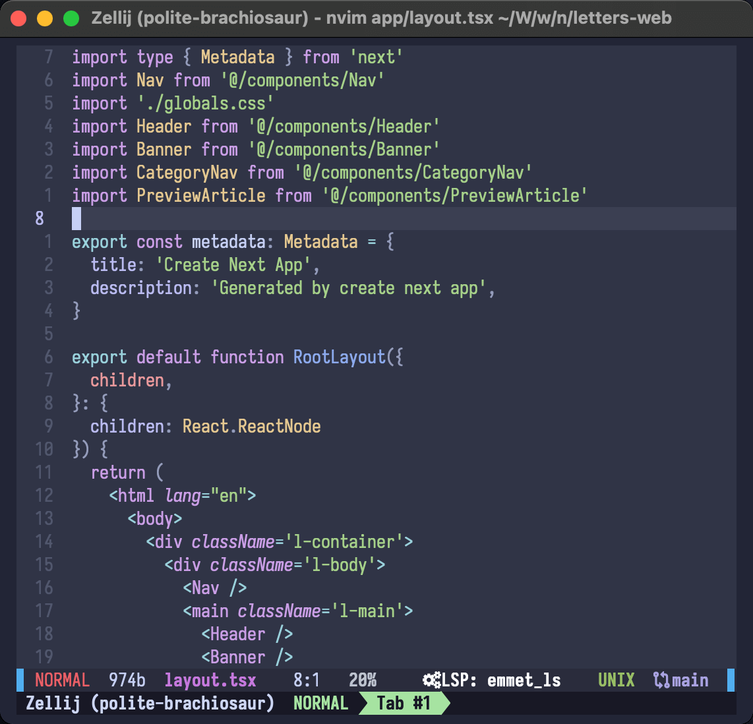The width and height of the screenshot is (753, 724).
Task: Click the yellow minimize window button
Action: 45,18
